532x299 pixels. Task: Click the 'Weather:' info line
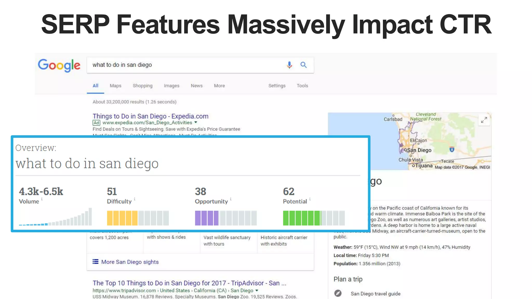(402, 247)
